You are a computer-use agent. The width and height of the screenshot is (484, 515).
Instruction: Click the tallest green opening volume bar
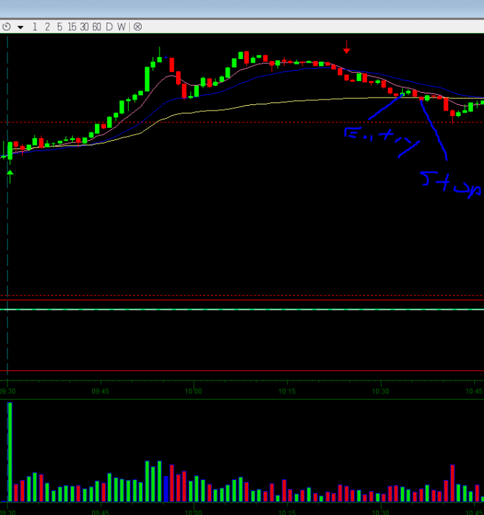(10, 452)
